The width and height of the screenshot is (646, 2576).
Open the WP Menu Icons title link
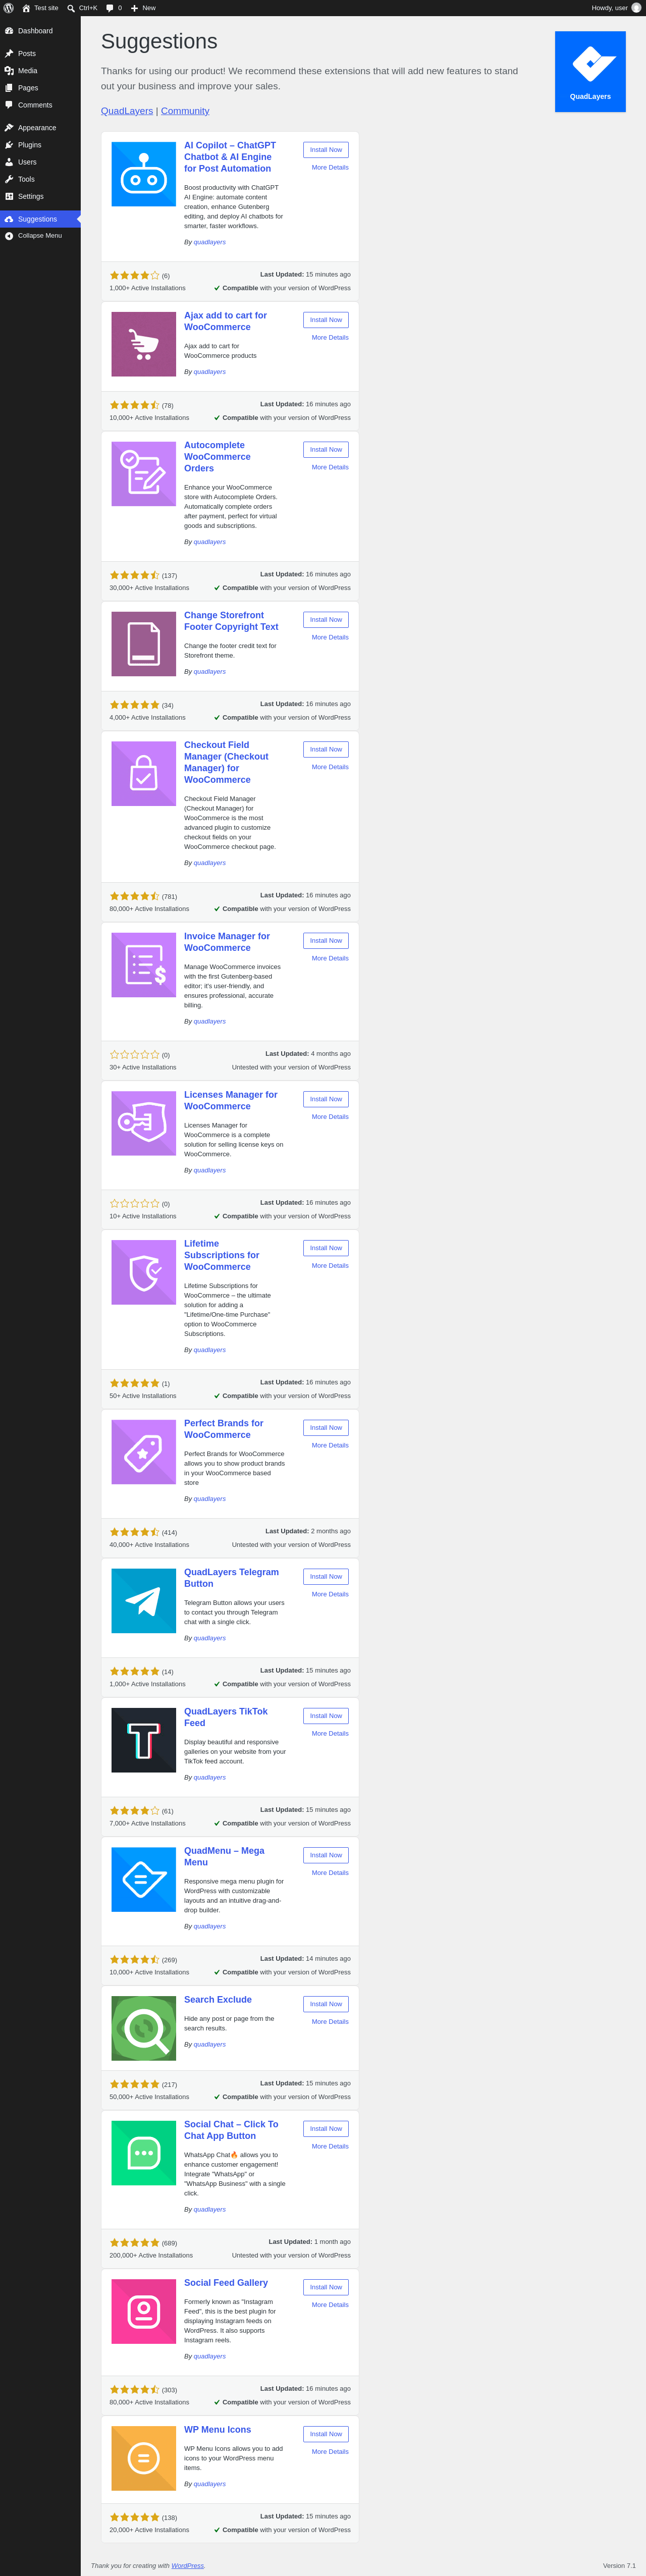coord(218,2430)
